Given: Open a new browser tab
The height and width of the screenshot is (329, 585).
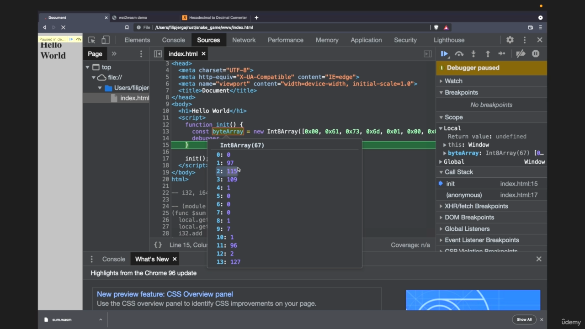Looking at the screenshot, I should pyautogui.click(x=256, y=17).
